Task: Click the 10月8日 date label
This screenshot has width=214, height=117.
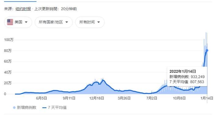Action: [x=179, y=98]
